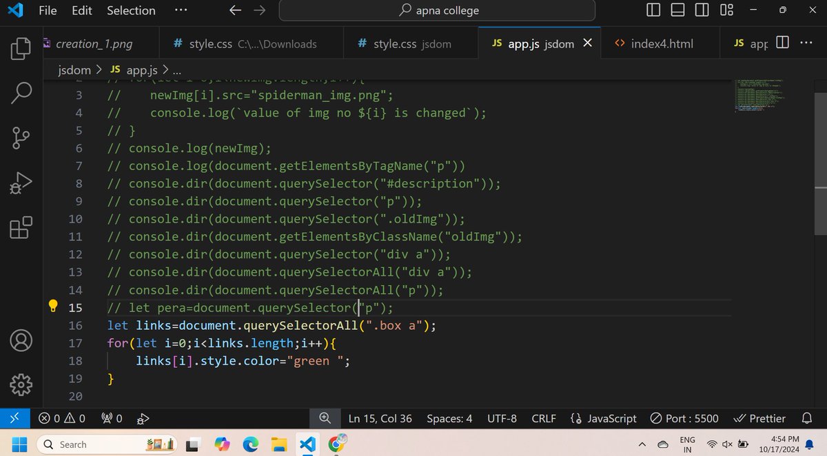The width and height of the screenshot is (827, 456).
Task: Open the Extensions view
Action: pos(20,227)
